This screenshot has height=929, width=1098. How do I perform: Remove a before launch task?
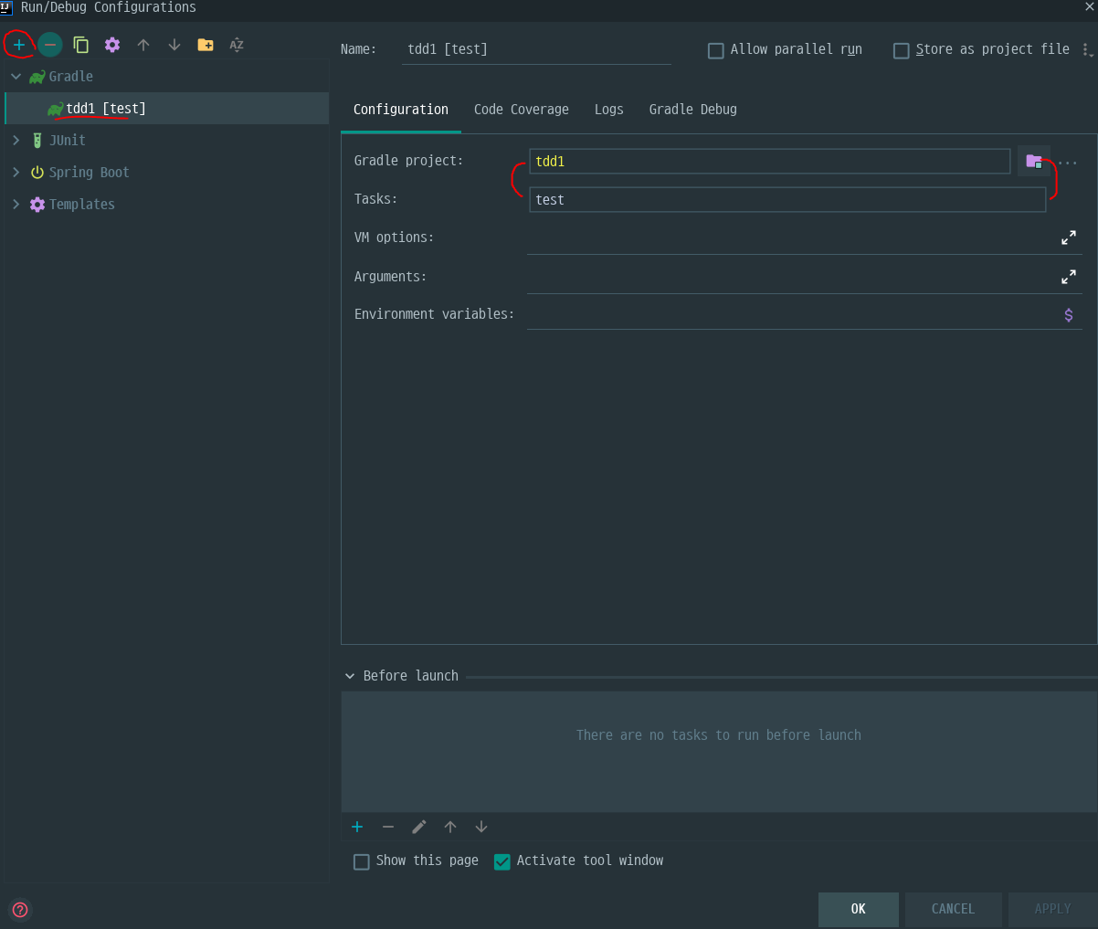click(x=388, y=827)
